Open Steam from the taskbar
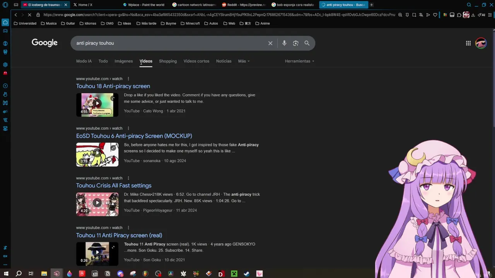Viewport: 495px width, 278px height. 246,274
